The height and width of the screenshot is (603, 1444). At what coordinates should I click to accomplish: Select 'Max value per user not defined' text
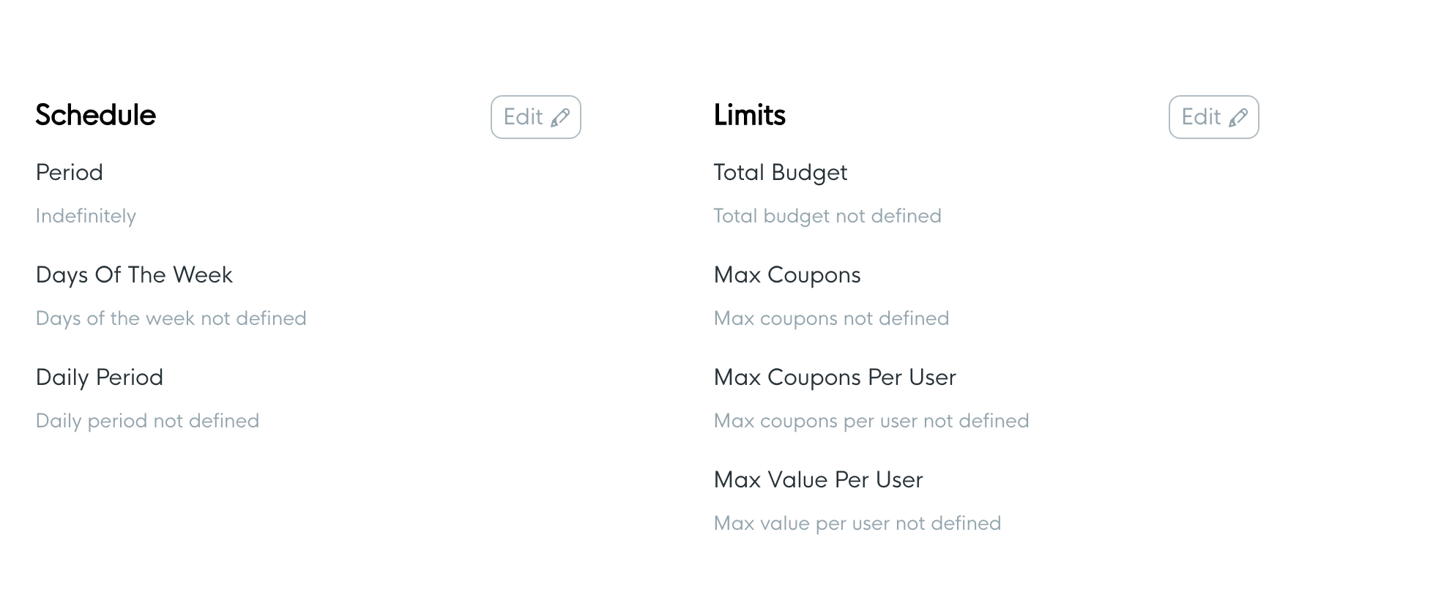(857, 523)
